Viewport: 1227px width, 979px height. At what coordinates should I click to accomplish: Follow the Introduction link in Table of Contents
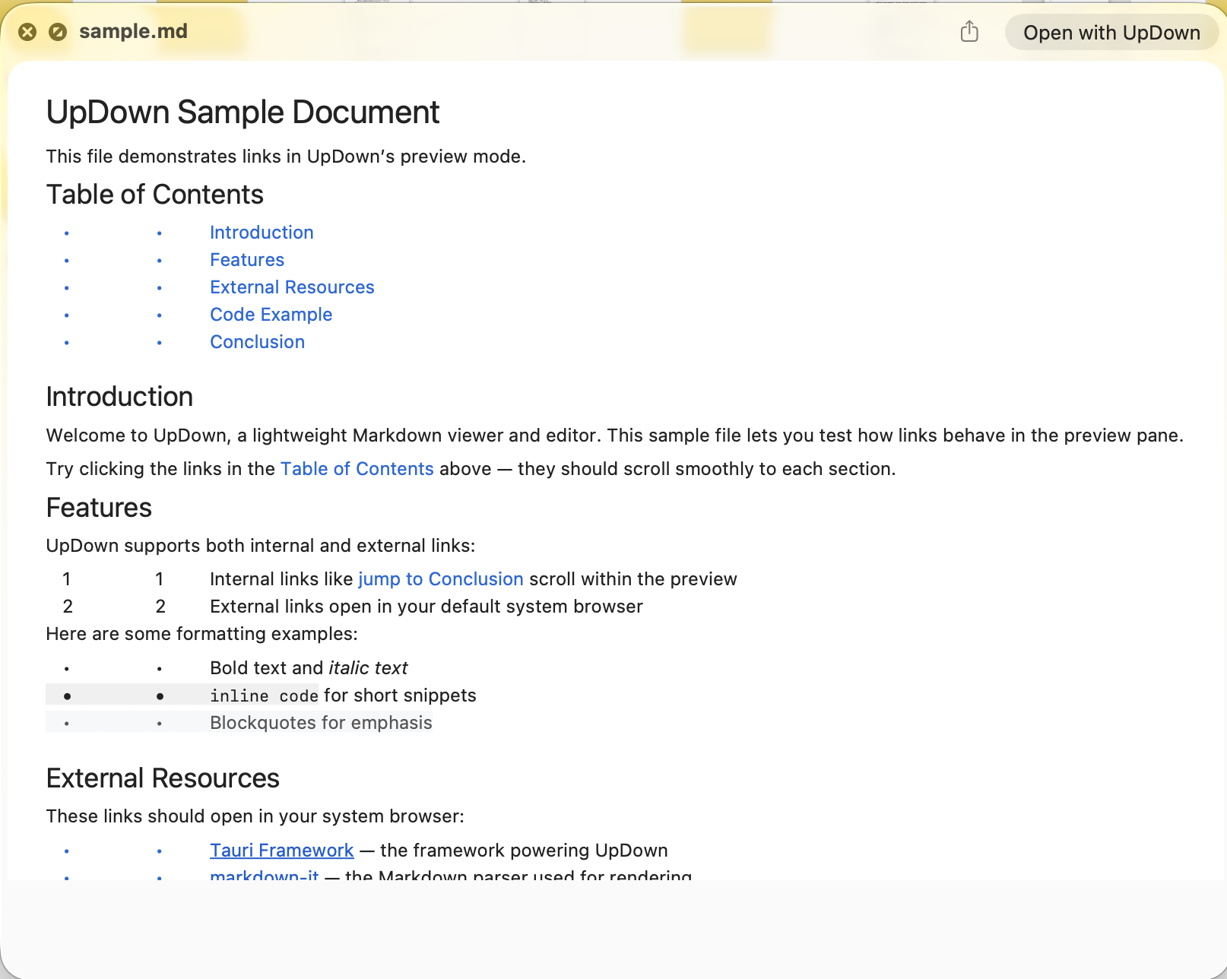262,233
